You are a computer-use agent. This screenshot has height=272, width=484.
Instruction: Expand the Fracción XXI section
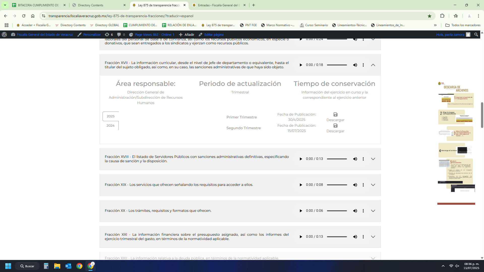373,237
